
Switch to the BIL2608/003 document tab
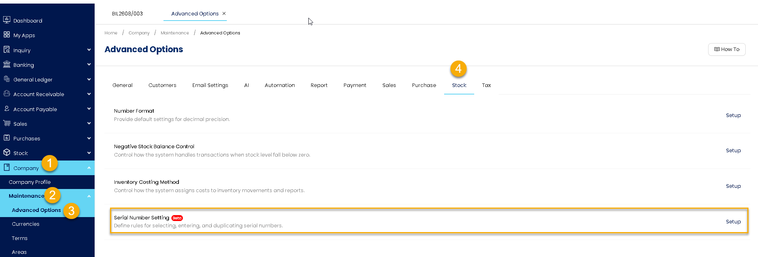[x=127, y=13]
